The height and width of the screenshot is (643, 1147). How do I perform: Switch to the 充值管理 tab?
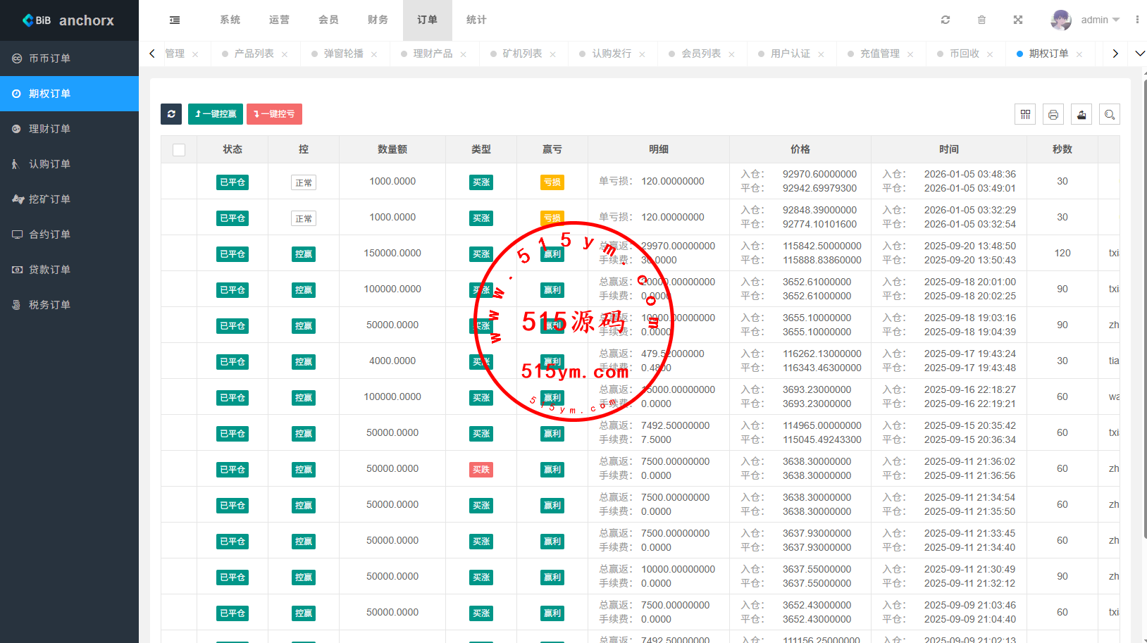click(879, 54)
